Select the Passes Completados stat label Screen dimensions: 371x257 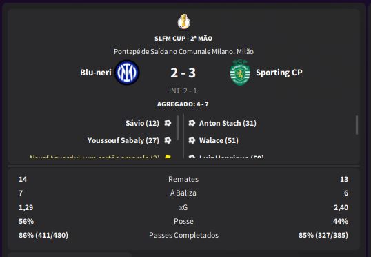pos(183,235)
